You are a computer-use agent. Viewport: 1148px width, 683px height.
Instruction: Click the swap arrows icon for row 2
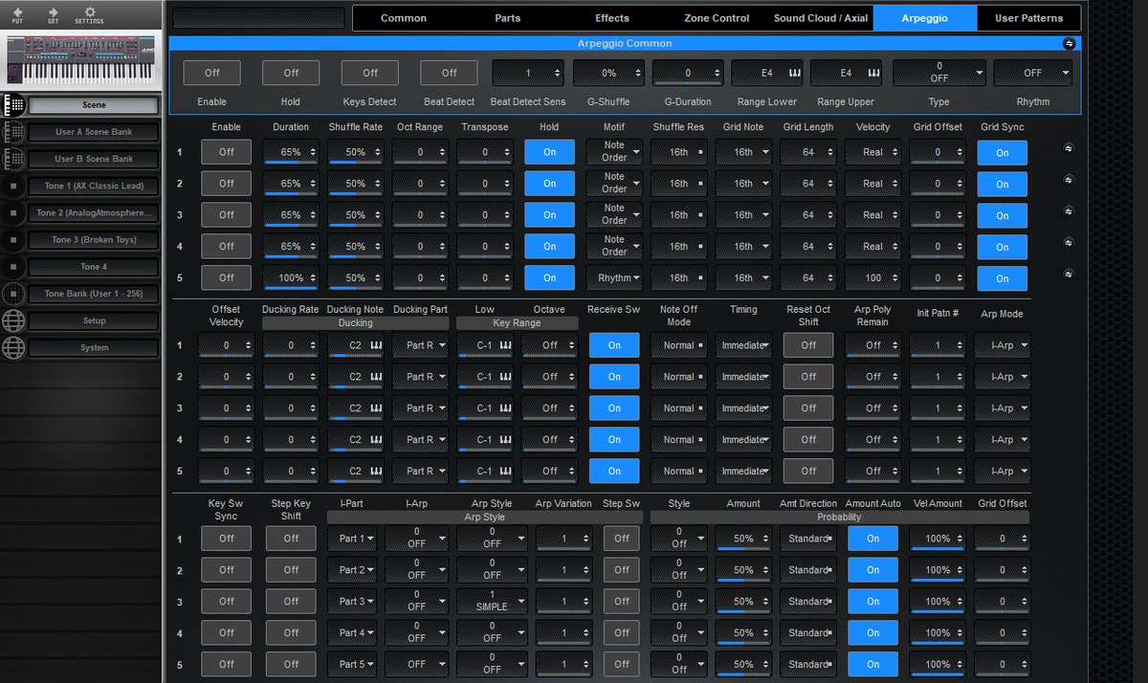point(1069,179)
